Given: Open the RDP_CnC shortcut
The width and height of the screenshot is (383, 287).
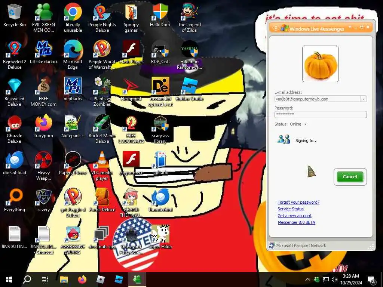Looking at the screenshot, I should [x=160, y=53].
